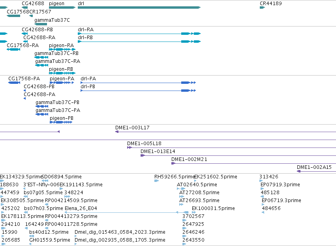Select the EP07919.3prime EST label

coord(280,185)
